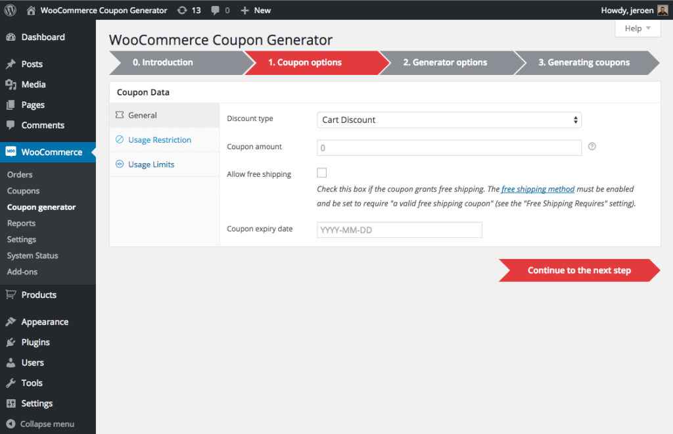
Task: Open the free shipping method link
Action: click(538, 189)
